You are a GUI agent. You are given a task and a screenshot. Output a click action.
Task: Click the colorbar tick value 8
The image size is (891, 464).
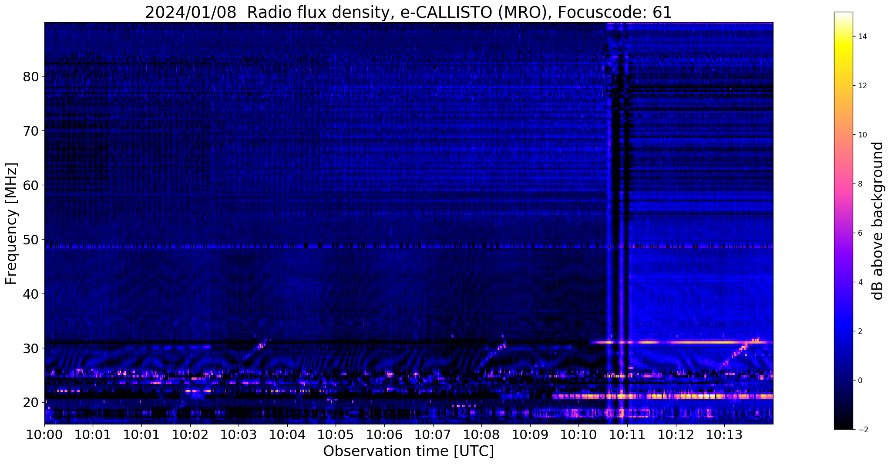(x=860, y=184)
